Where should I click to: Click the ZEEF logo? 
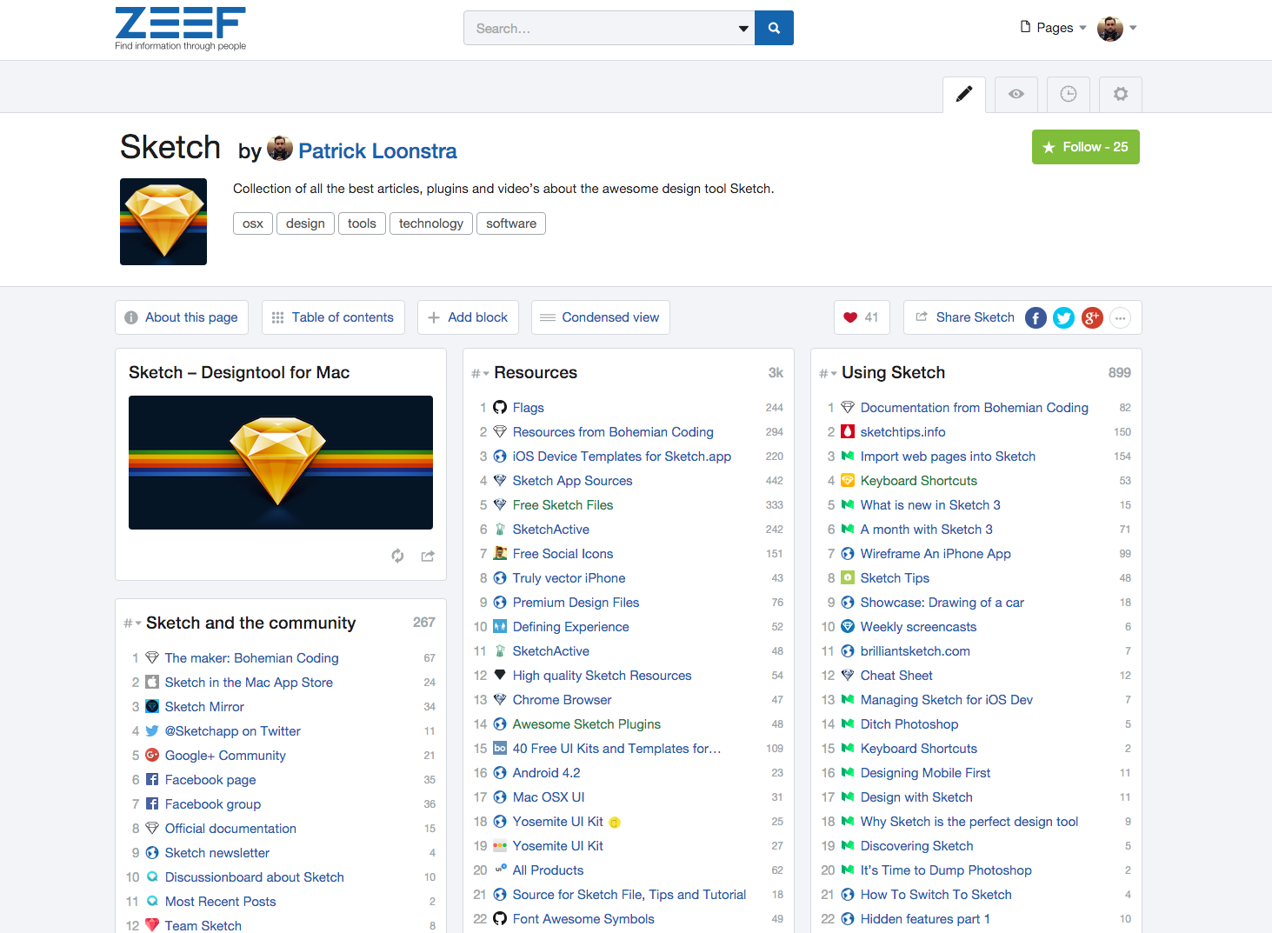pos(181,29)
